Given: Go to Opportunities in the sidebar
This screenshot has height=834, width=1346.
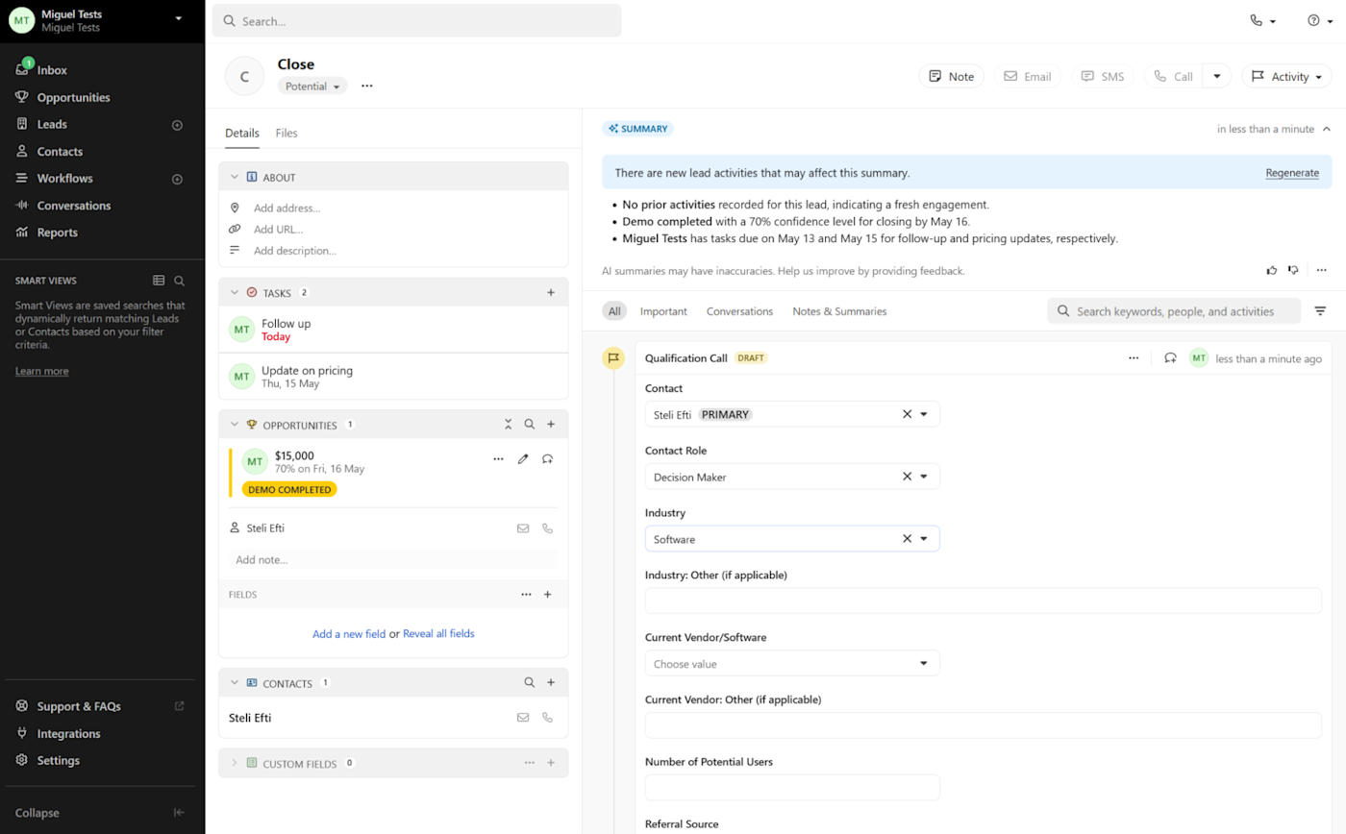Looking at the screenshot, I should [x=73, y=97].
